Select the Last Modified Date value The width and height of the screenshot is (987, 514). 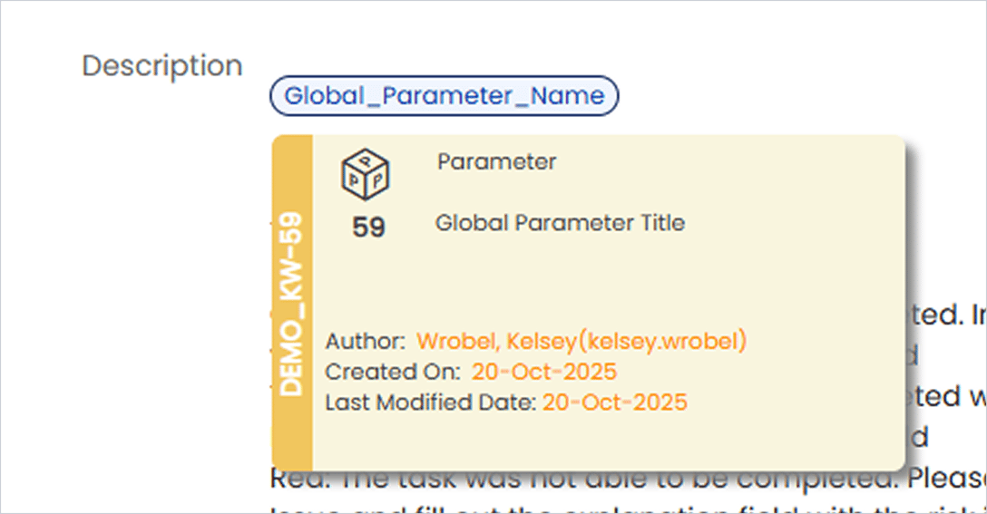(614, 402)
